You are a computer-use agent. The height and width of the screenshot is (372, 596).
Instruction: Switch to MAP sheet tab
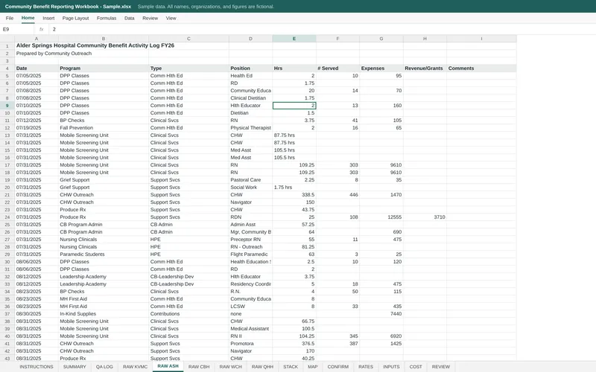click(x=313, y=367)
